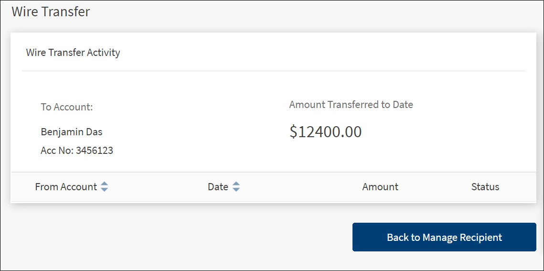Click the recipient name Benjamin Das
Viewport: 544px width, 271px height.
click(x=72, y=132)
